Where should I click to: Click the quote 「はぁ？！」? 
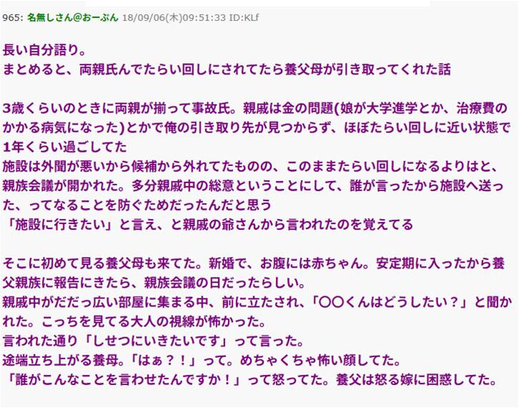click(x=167, y=360)
